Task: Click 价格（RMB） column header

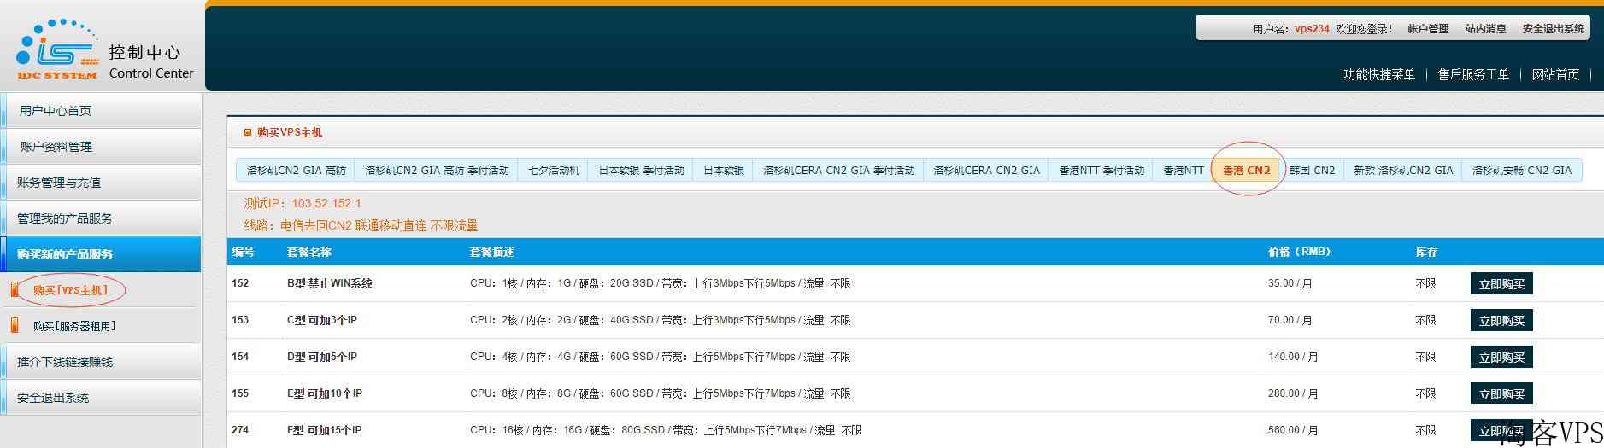Action: [1299, 252]
